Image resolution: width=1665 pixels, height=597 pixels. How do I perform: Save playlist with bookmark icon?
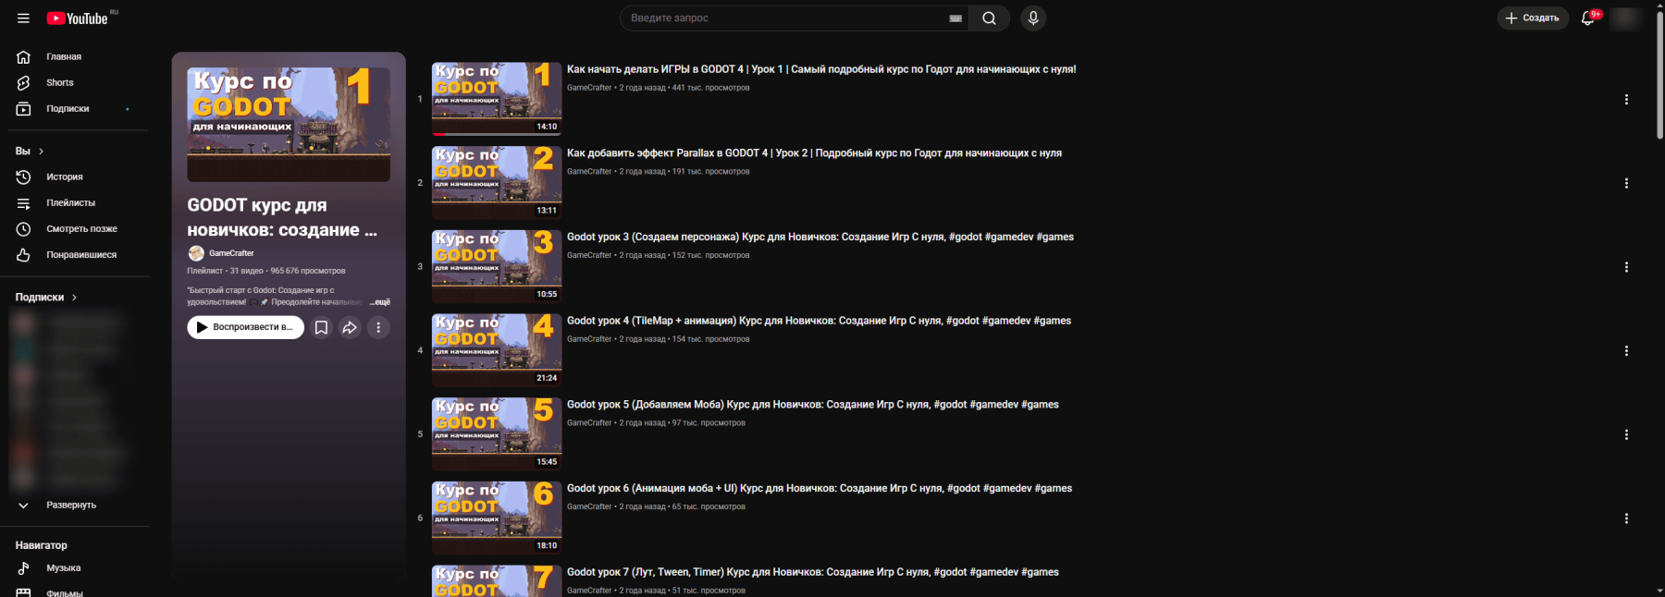(x=321, y=327)
